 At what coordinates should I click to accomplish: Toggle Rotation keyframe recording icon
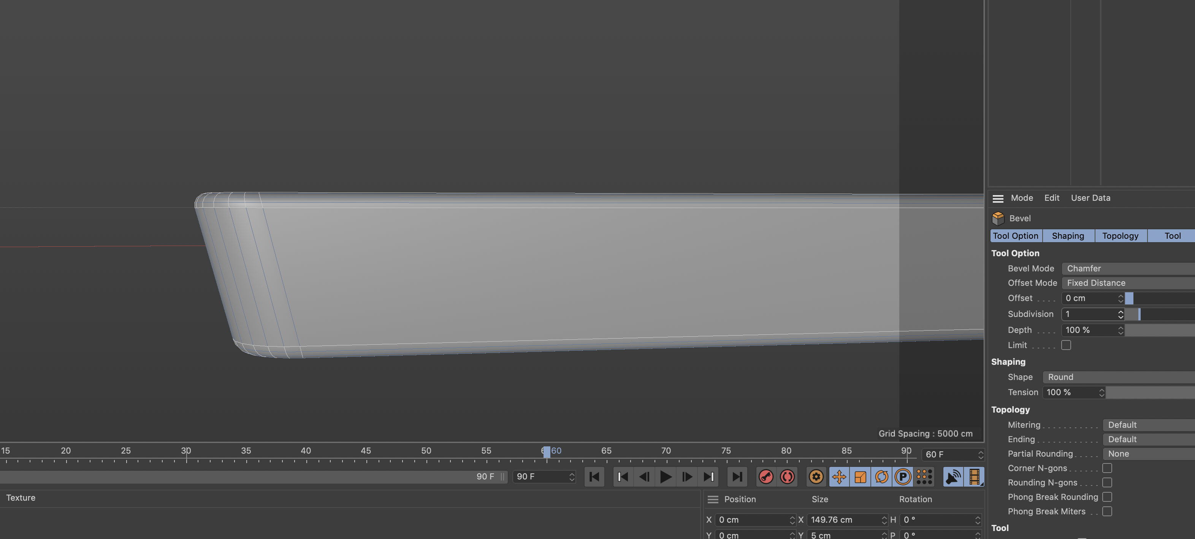coord(882,476)
